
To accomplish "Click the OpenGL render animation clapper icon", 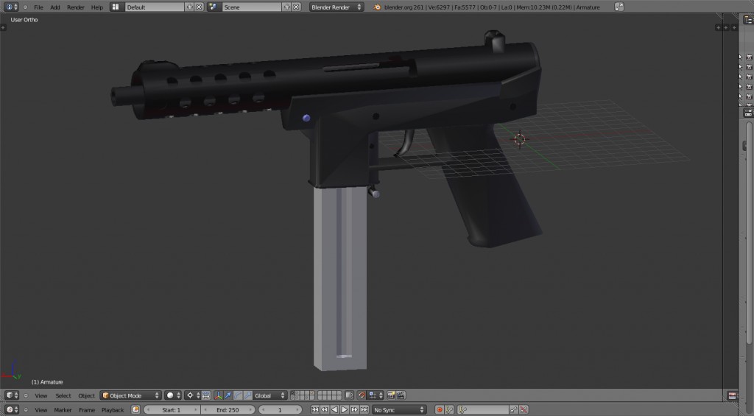I will (401, 395).
